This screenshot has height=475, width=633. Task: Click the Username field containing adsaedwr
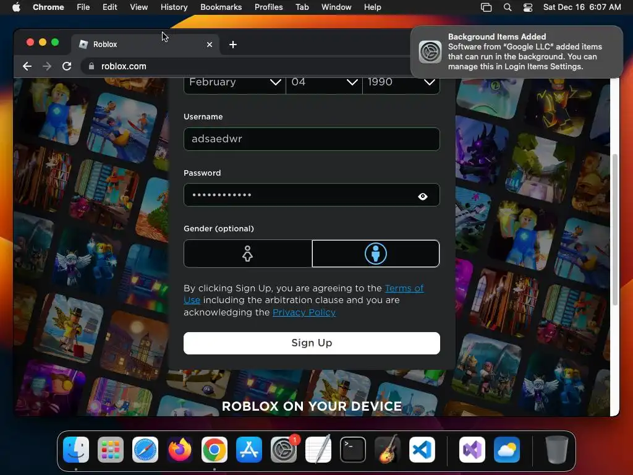coord(312,139)
